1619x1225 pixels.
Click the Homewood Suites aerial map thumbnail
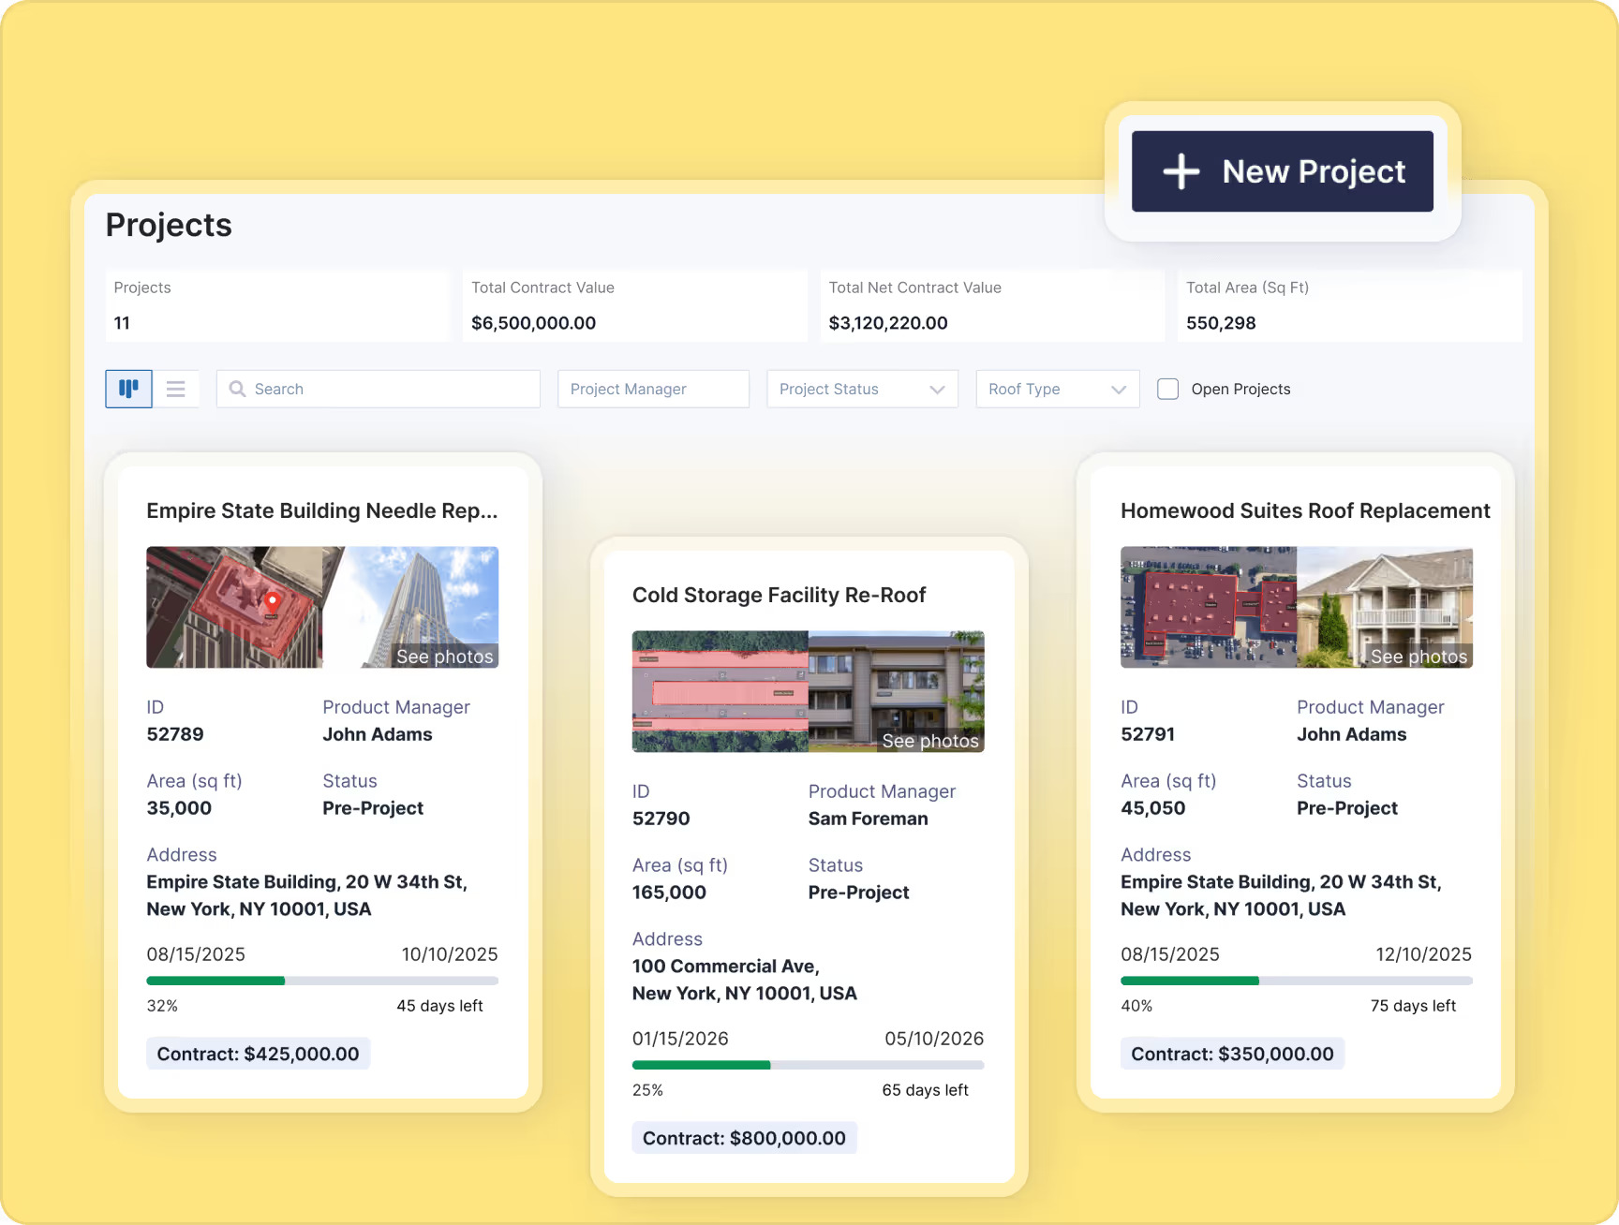point(1208,607)
